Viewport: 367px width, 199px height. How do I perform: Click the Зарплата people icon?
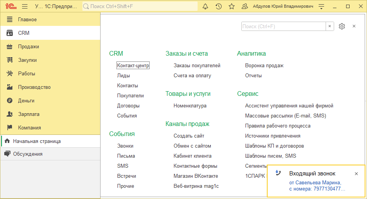(10, 114)
